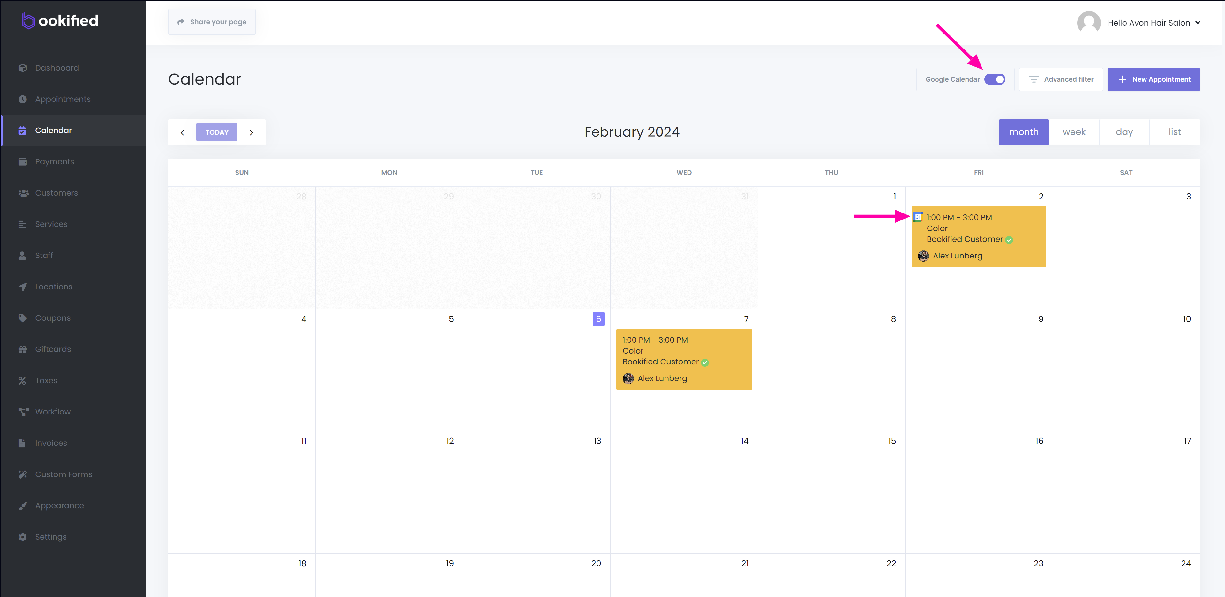The height and width of the screenshot is (597, 1225).
Task: Open the Advanced filter button
Action: (x=1061, y=79)
